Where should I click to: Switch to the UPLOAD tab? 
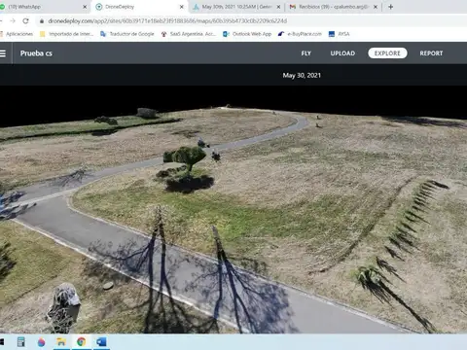342,53
